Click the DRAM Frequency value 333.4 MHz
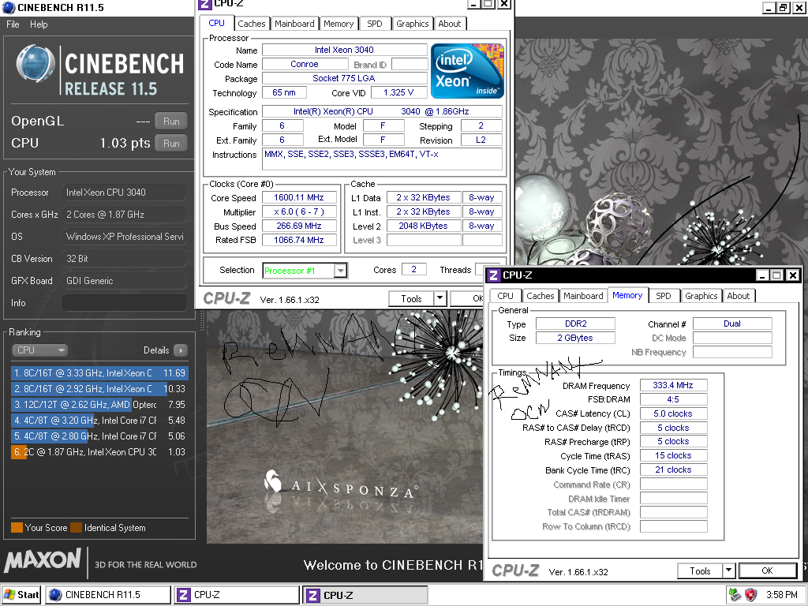The width and height of the screenshot is (808, 606). (x=673, y=385)
